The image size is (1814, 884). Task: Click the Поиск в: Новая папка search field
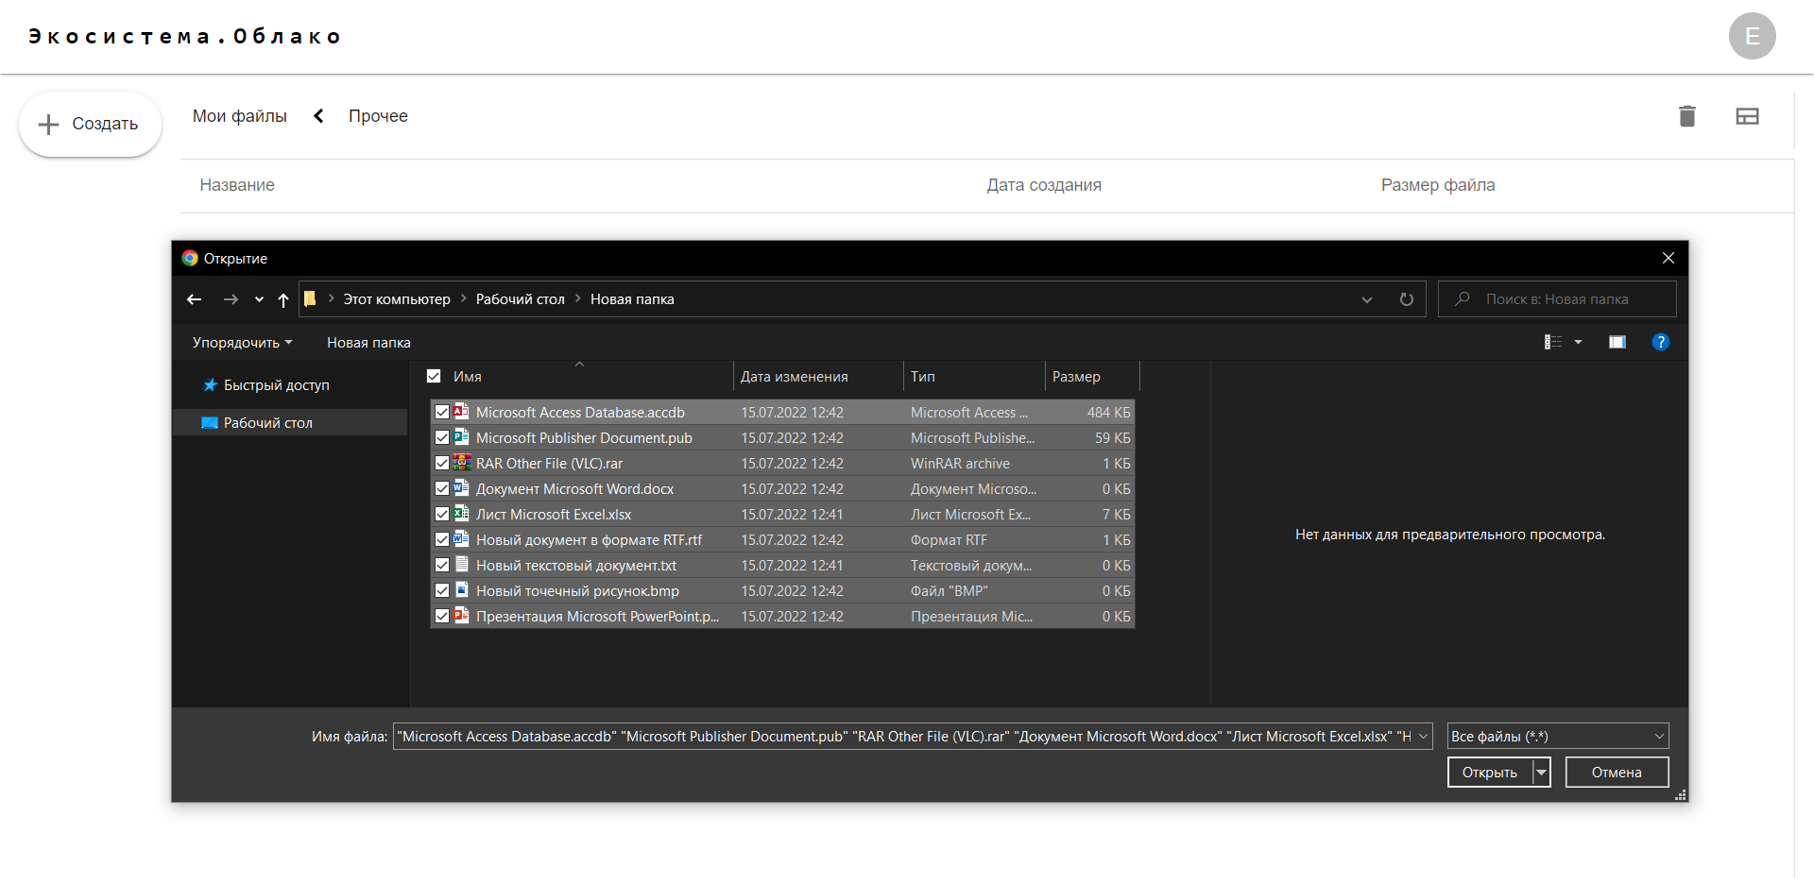point(1557,298)
